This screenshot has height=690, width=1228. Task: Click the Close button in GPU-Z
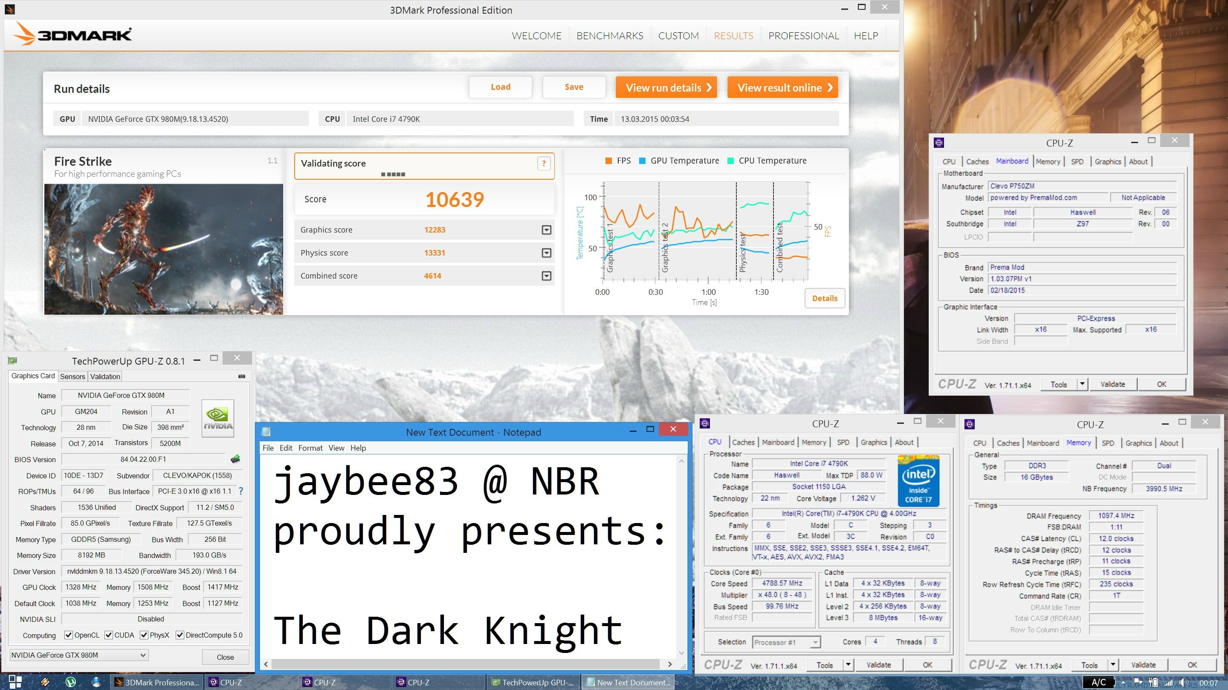pyautogui.click(x=225, y=657)
